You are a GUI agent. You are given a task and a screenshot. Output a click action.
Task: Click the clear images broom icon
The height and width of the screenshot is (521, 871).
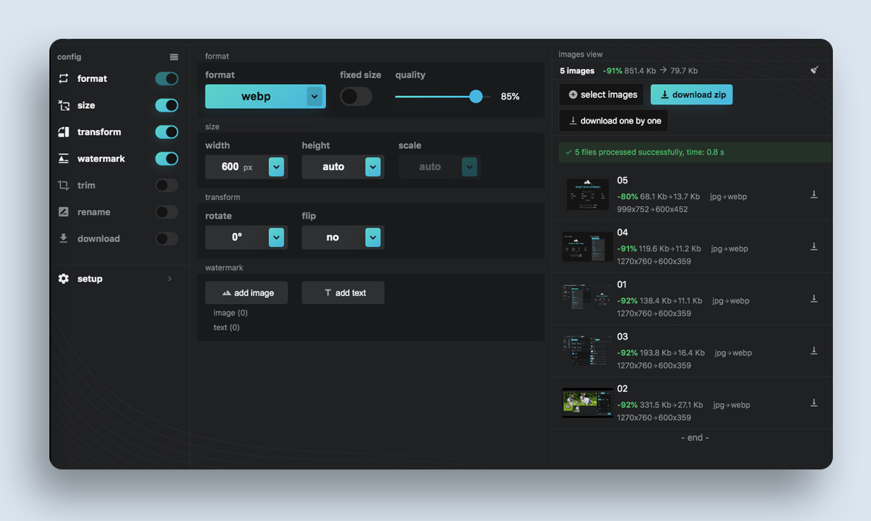click(x=815, y=70)
